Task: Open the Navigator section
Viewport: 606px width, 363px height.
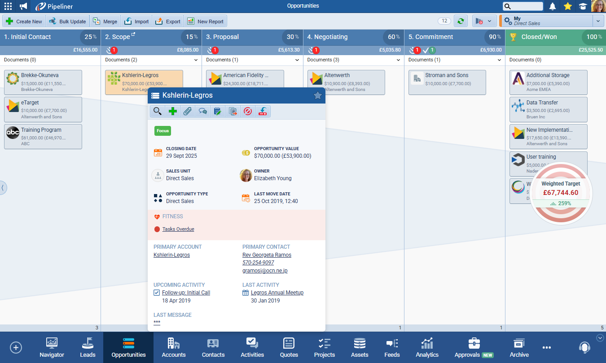Action: click(x=52, y=348)
